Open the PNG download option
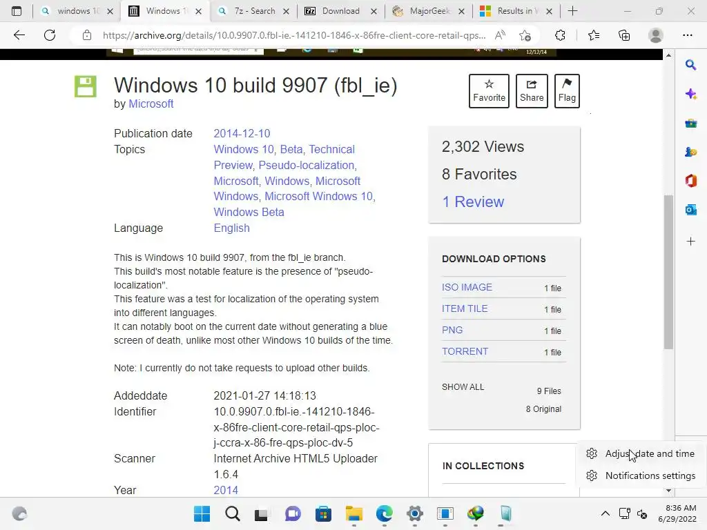Screen dimensions: 707x530 pyautogui.click(x=452, y=330)
